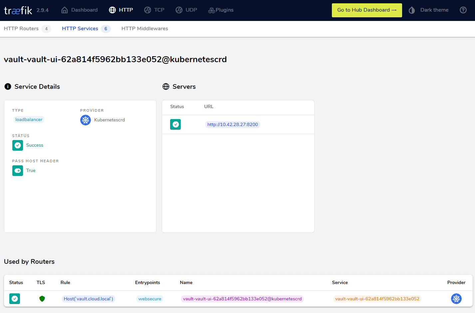Open the Plugins menu item

click(221, 10)
